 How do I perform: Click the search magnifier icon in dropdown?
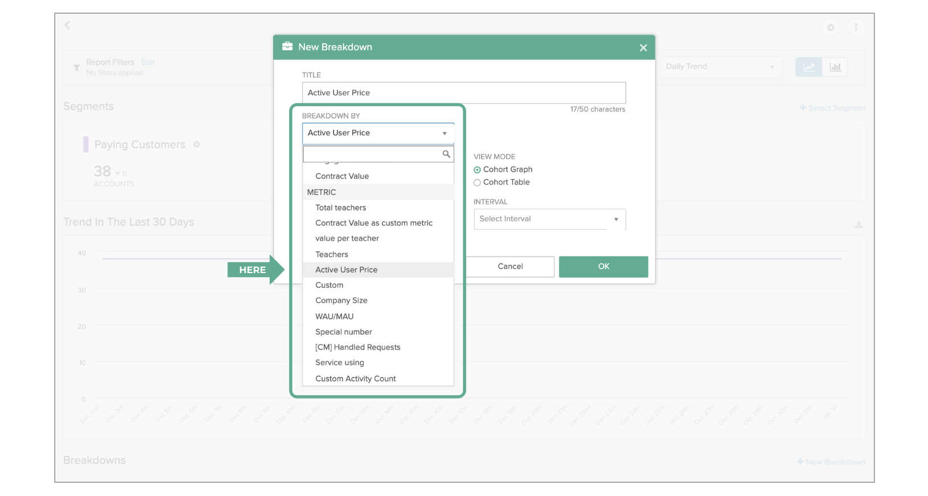(446, 154)
